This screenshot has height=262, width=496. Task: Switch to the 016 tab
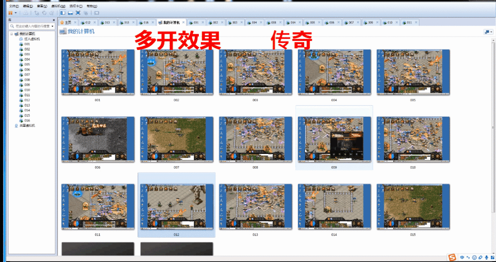146,22
